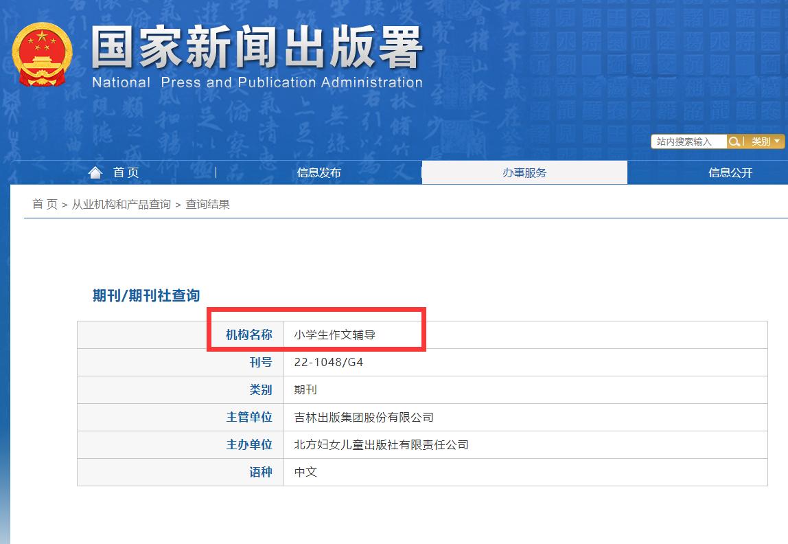The image size is (788, 544).
Task: Click the 查询结果 breadcrumb
Action: [x=207, y=204]
